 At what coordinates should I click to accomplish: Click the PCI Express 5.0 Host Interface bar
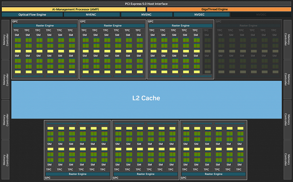(146, 4)
